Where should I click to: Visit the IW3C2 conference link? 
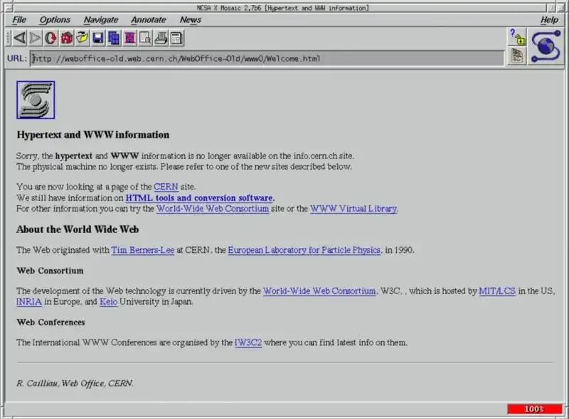(248, 342)
